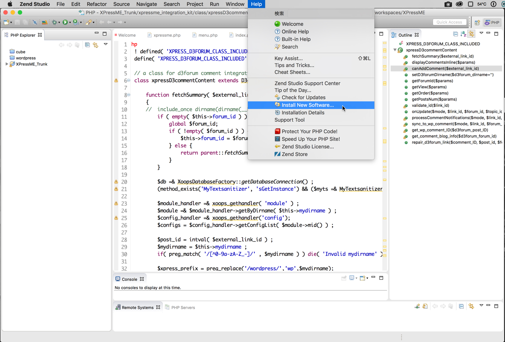Open the Debug dropdown arrow

coord(59,23)
